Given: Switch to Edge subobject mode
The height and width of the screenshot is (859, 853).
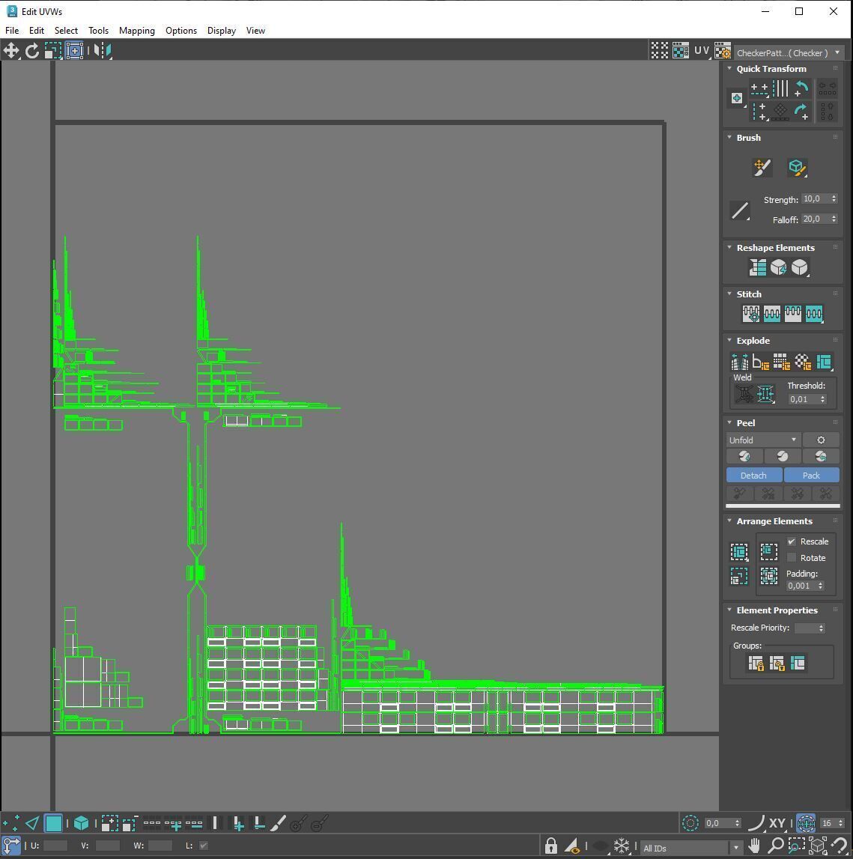Looking at the screenshot, I should point(32,823).
